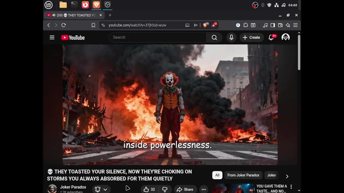Reload the current YouTube page

click(x=64, y=25)
